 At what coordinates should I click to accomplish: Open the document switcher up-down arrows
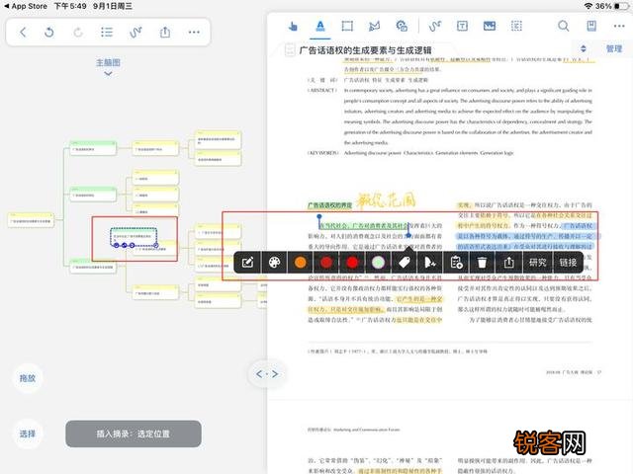pyautogui.click(x=583, y=48)
